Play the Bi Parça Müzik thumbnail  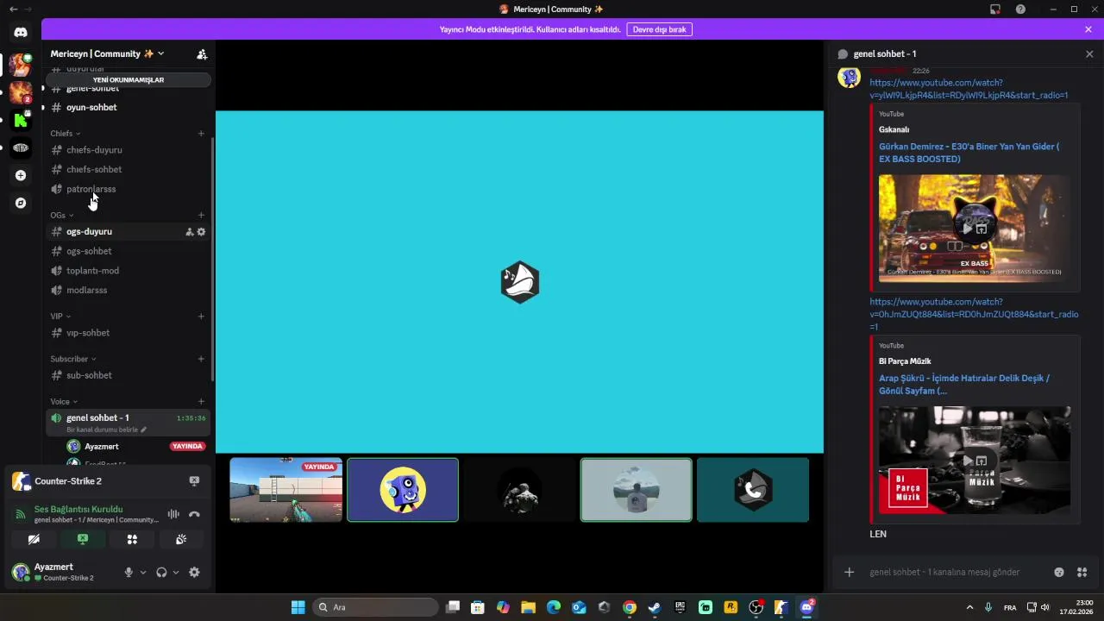click(x=975, y=461)
